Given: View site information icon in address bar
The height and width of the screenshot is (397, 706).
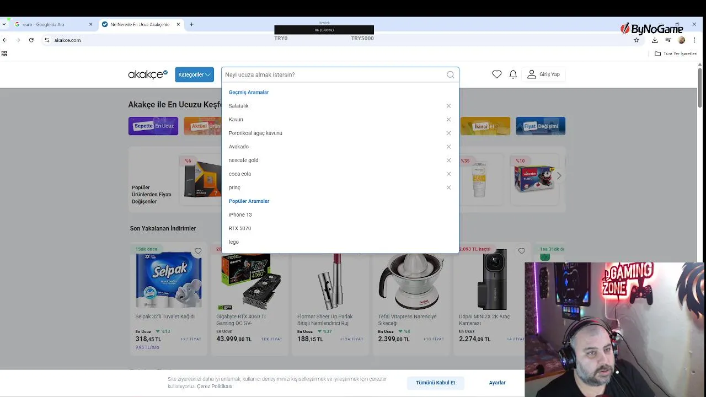Looking at the screenshot, I should coord(47,40).
